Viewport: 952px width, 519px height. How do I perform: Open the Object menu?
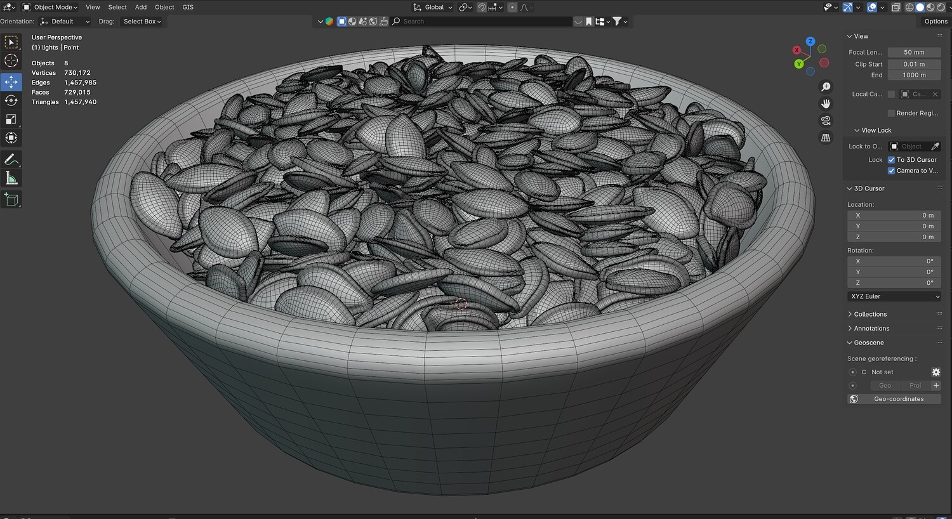coord(164,7)
